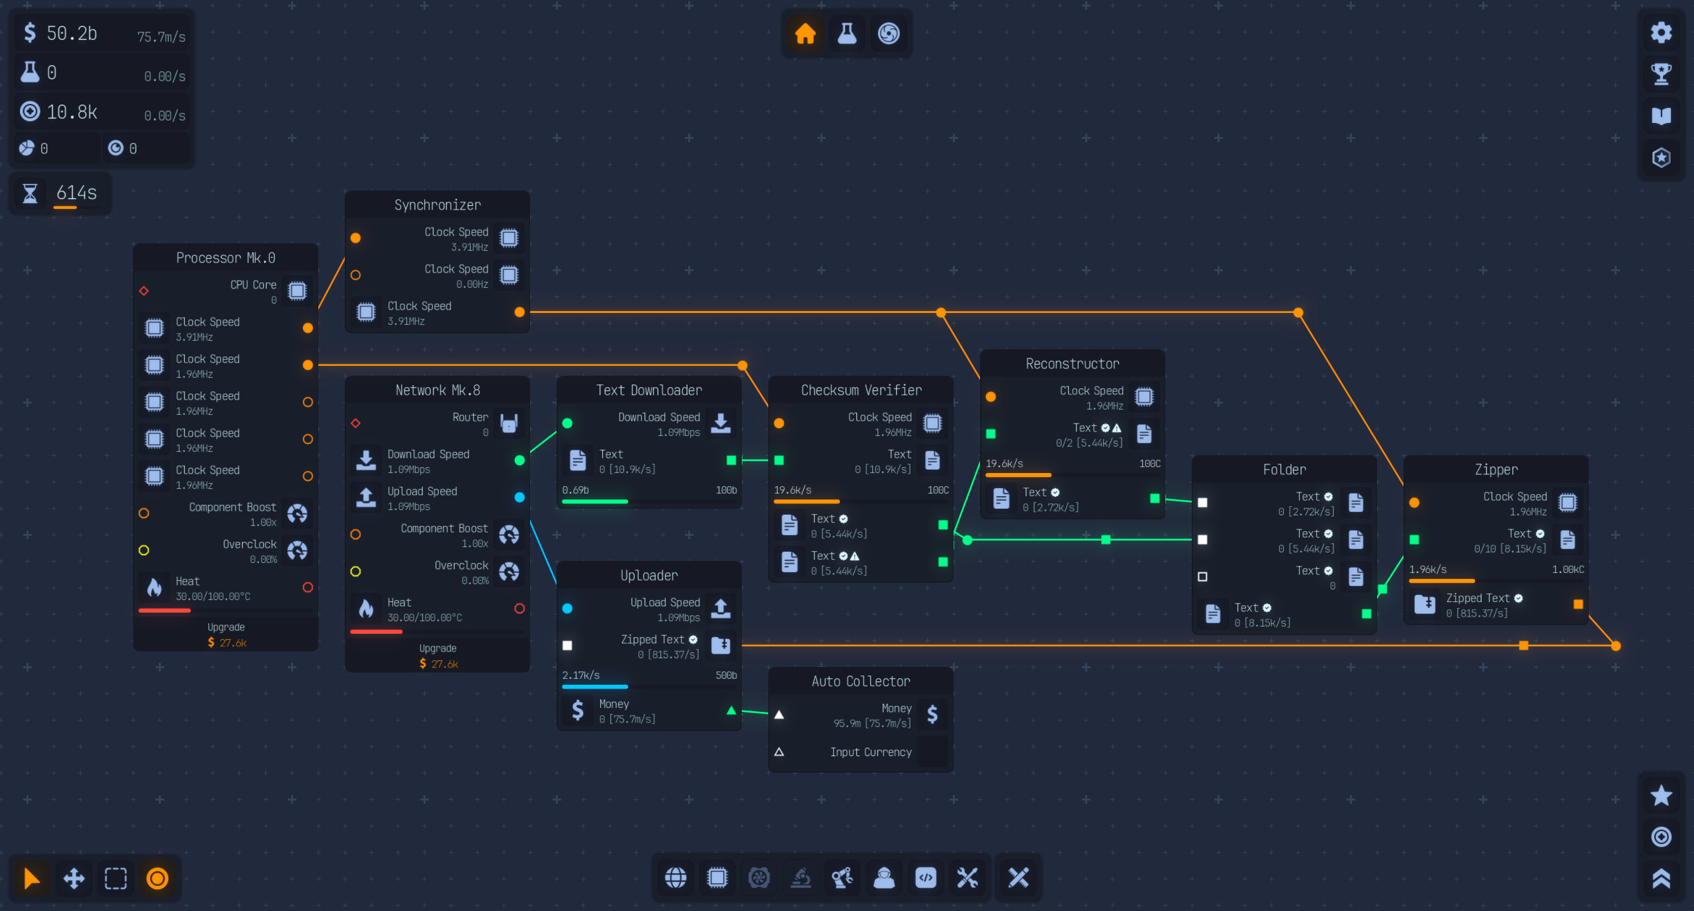
Task: Buy the Network Mk.8 upgrade
Action: [437, 656]
